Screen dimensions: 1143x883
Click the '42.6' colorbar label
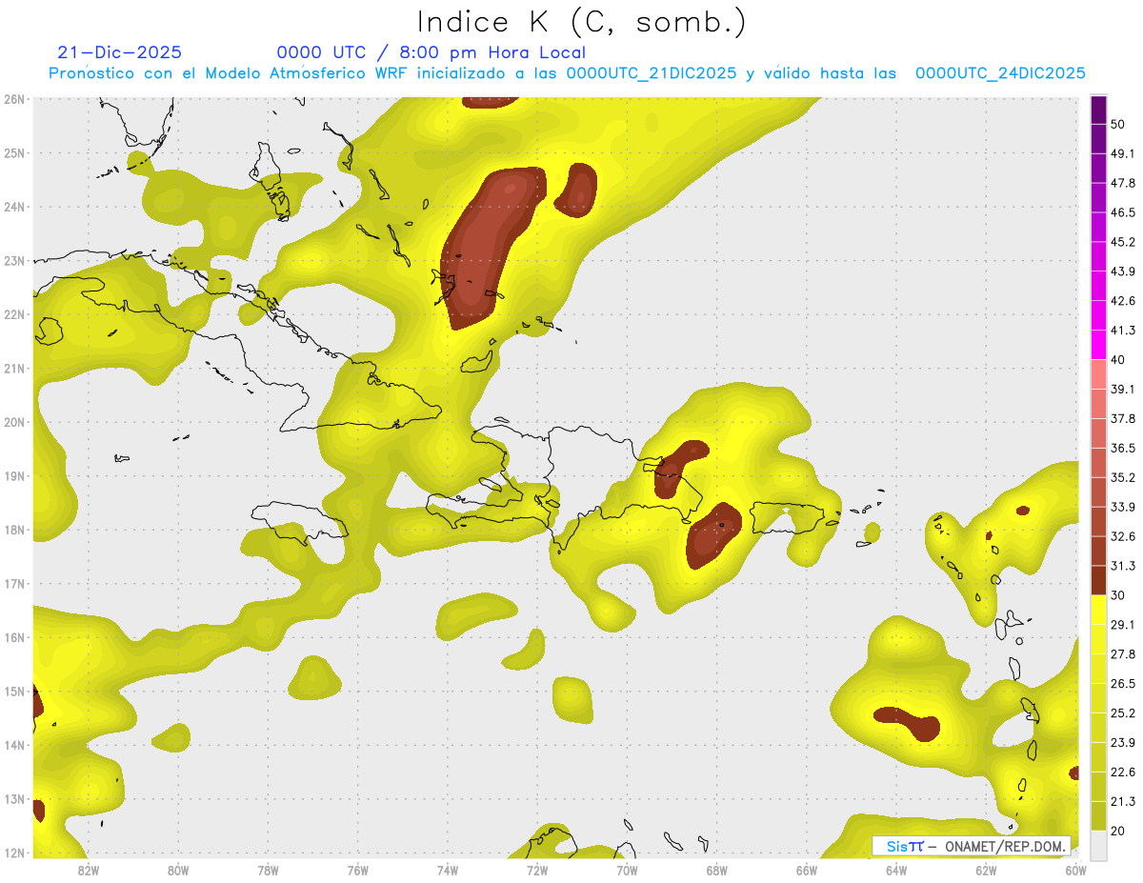pos(1123,301)
